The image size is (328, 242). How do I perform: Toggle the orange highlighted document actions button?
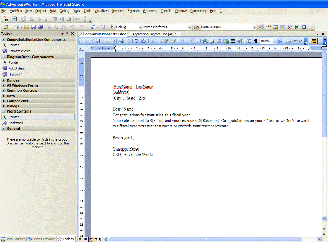pyautogui.click(x=314, y=41)
